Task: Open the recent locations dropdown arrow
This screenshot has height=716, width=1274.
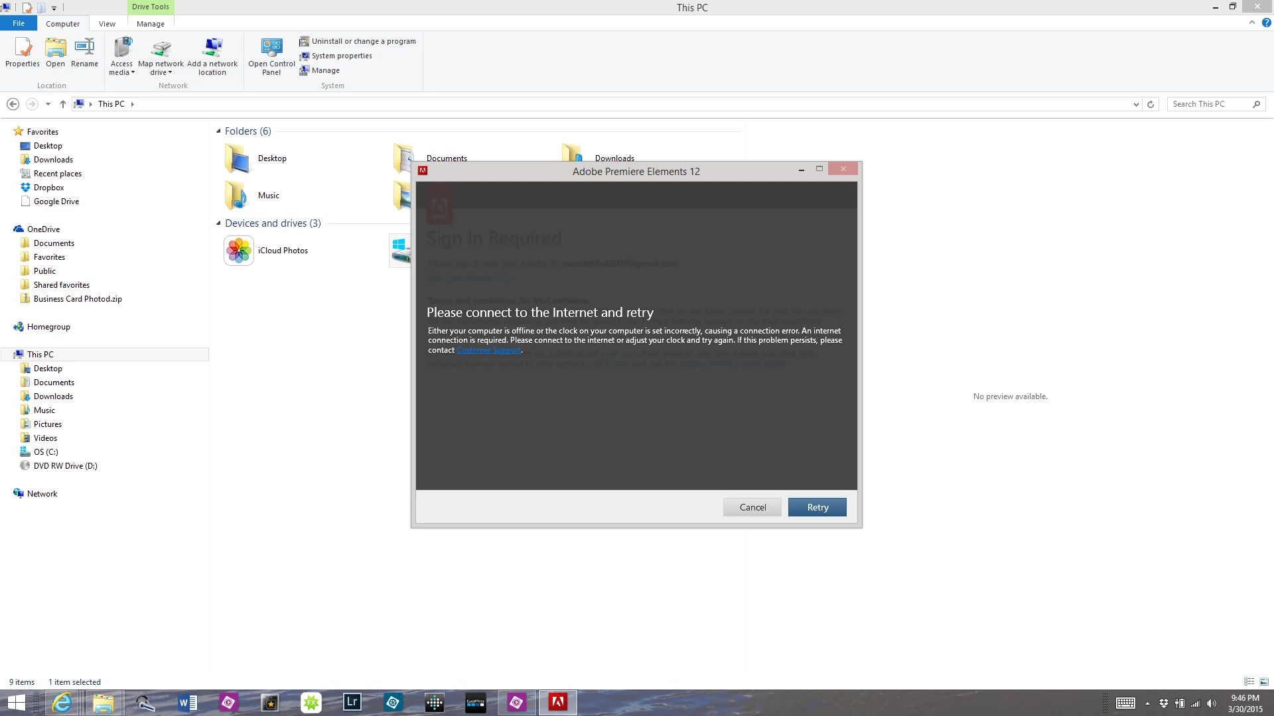Action: (x=48, y=104)
